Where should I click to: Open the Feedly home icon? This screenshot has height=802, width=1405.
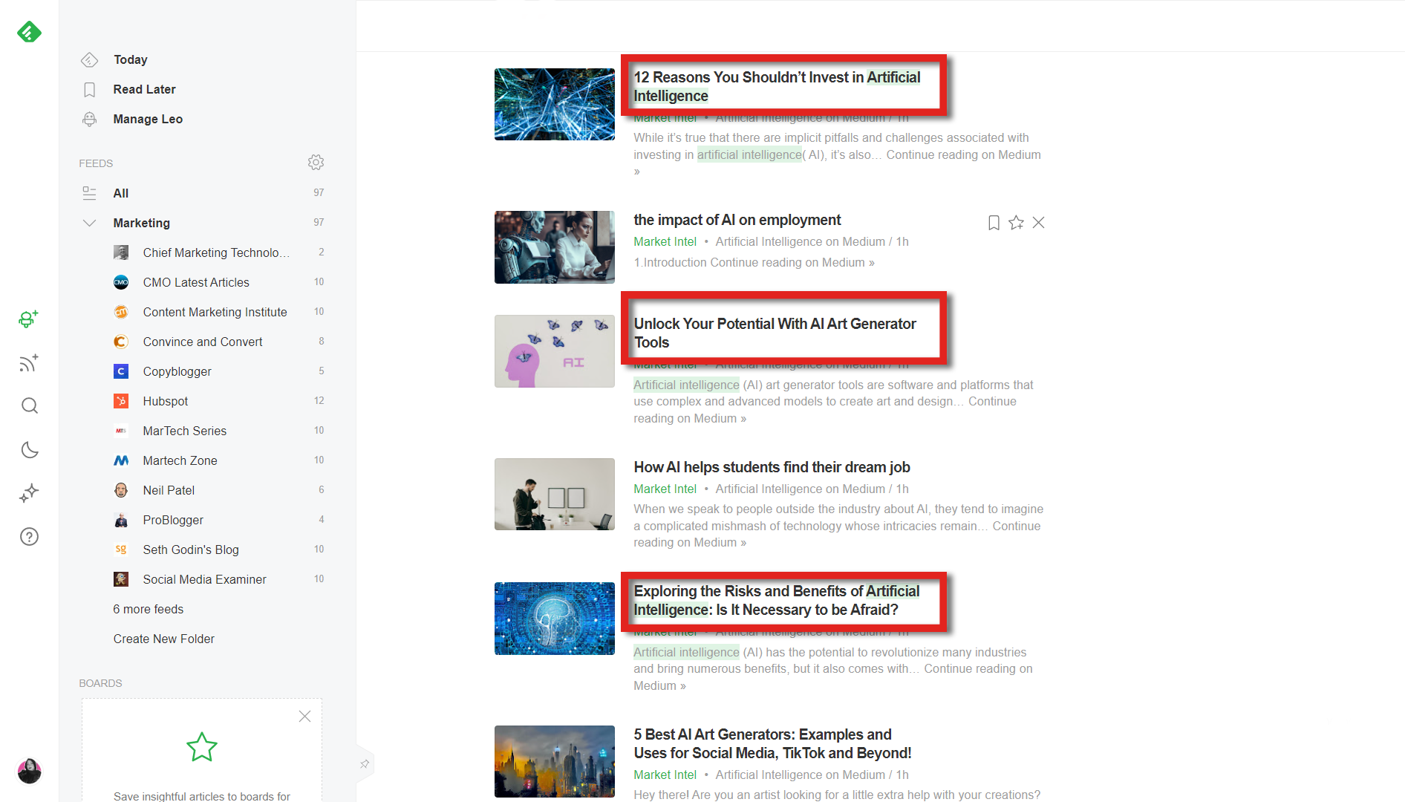[x=28, y=32]
